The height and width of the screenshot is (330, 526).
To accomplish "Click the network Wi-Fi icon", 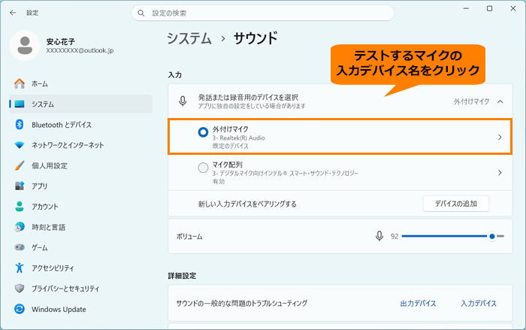I will point(20,145).
